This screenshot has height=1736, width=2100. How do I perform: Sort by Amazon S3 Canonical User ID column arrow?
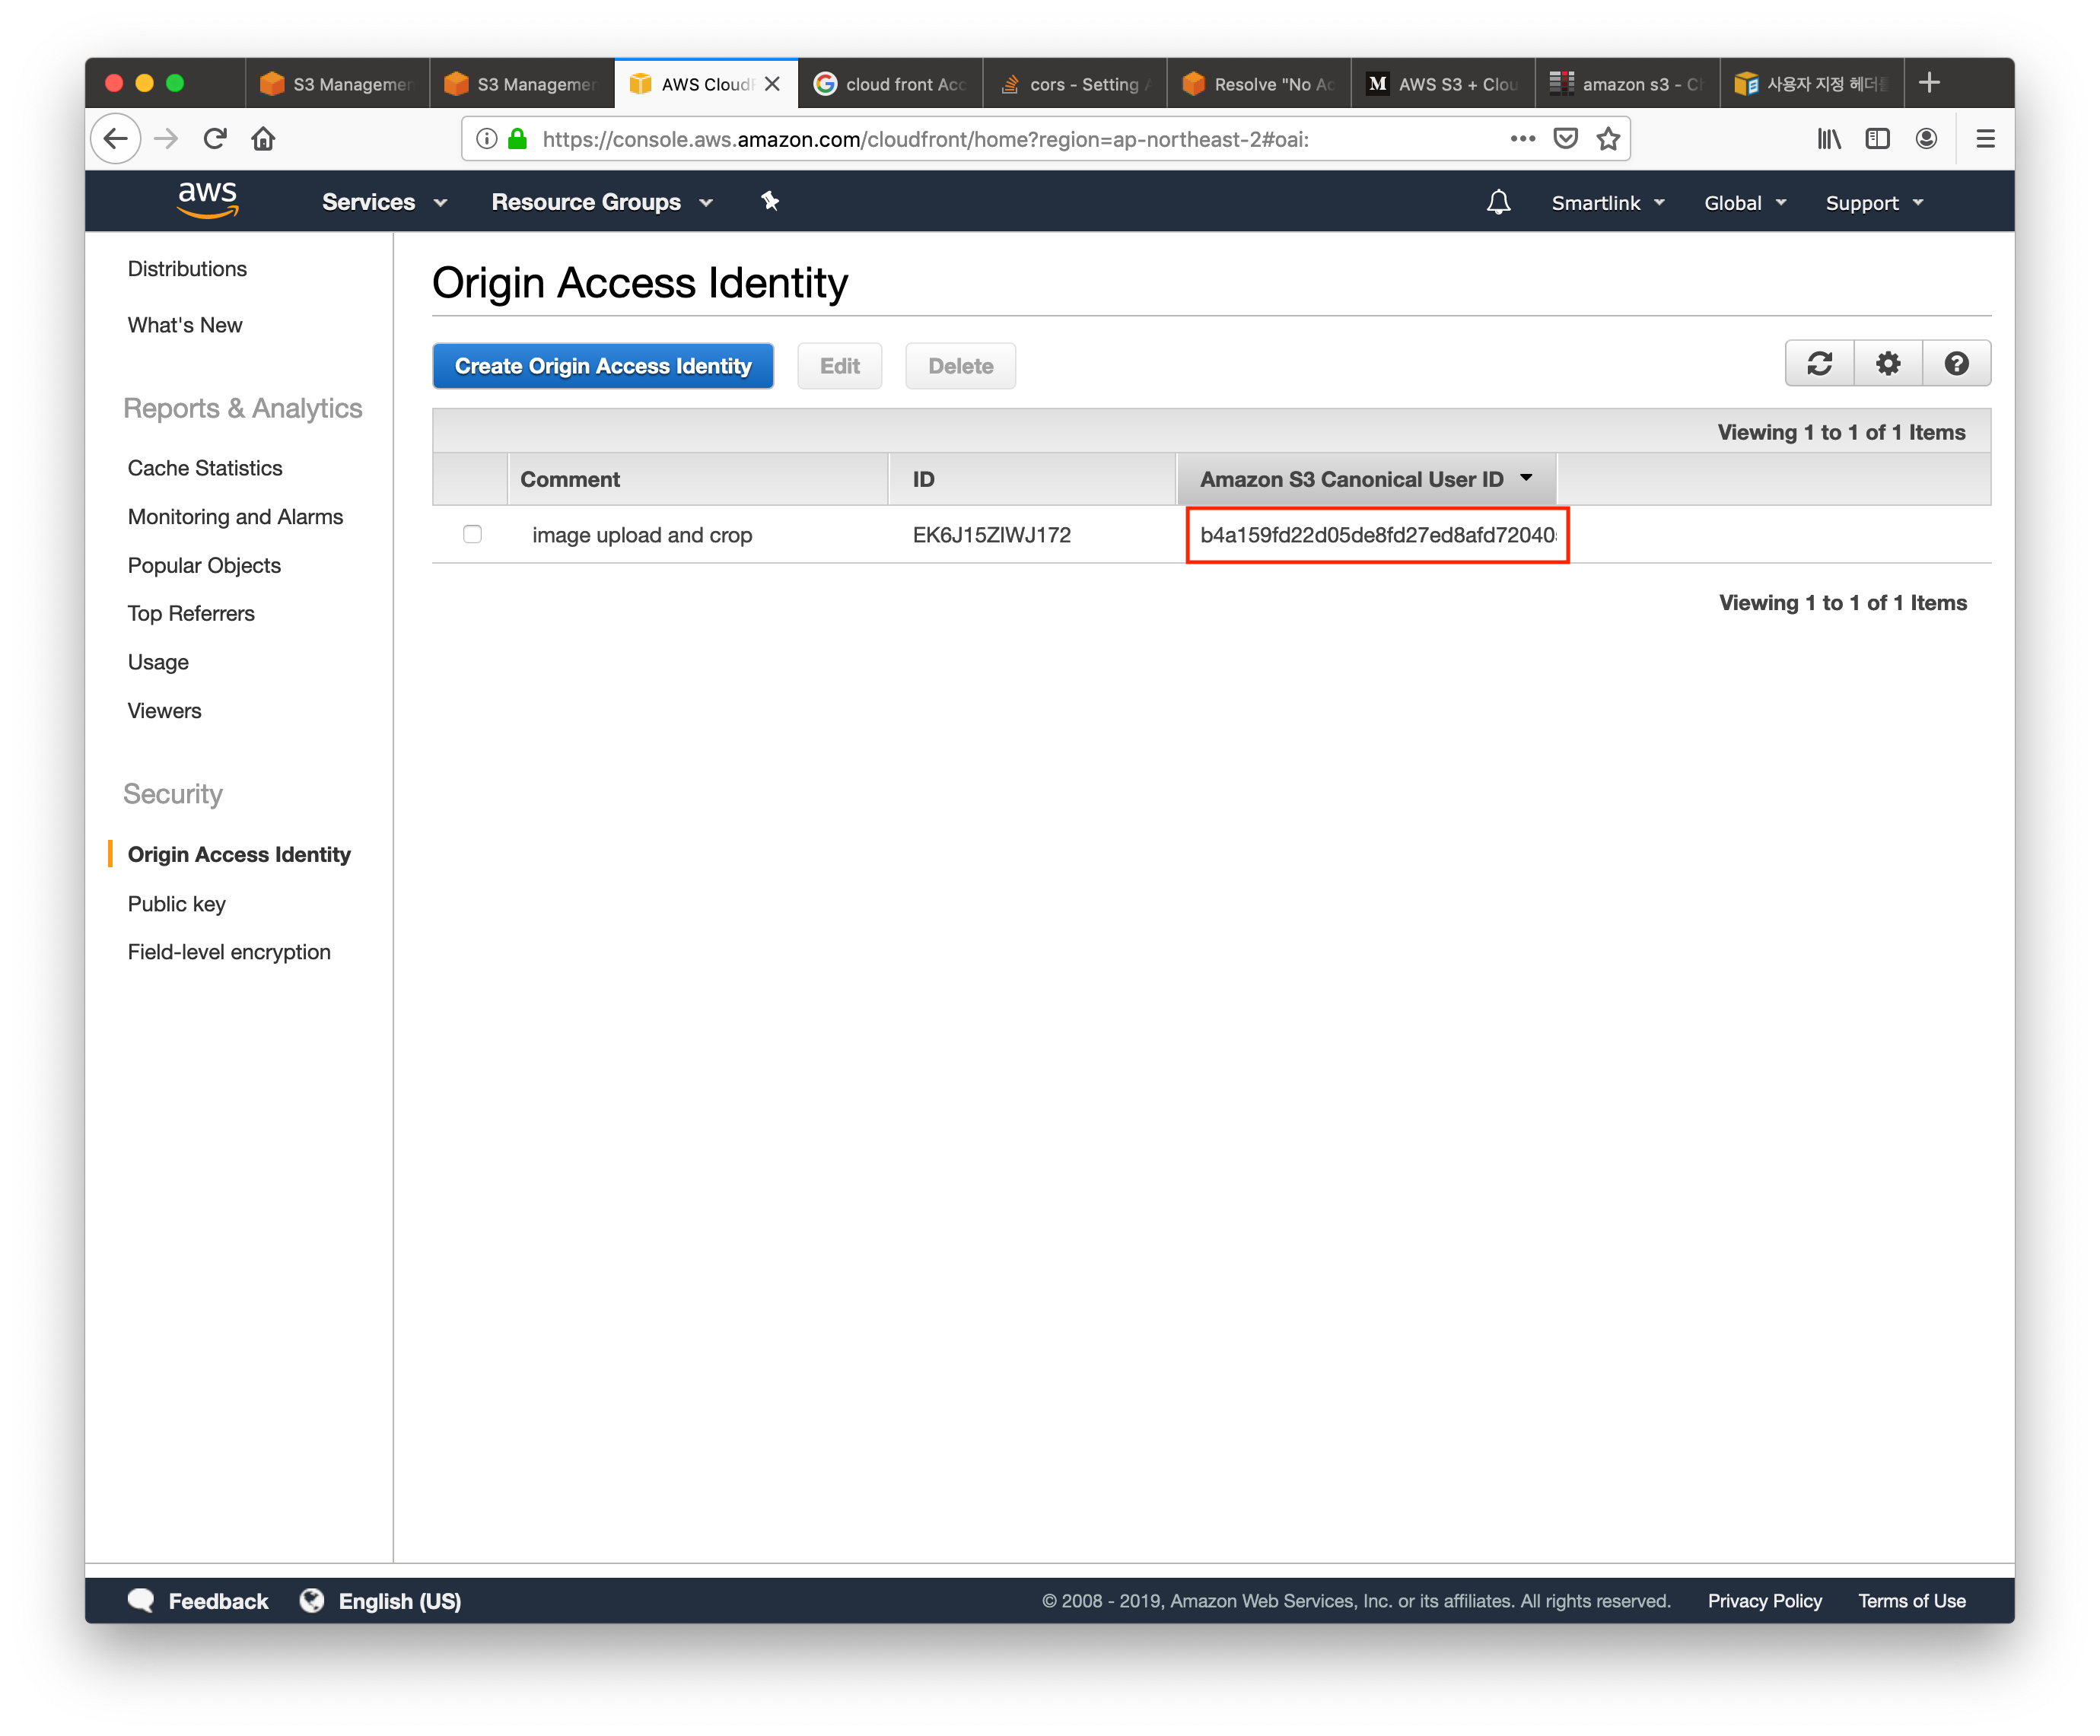1526,478
